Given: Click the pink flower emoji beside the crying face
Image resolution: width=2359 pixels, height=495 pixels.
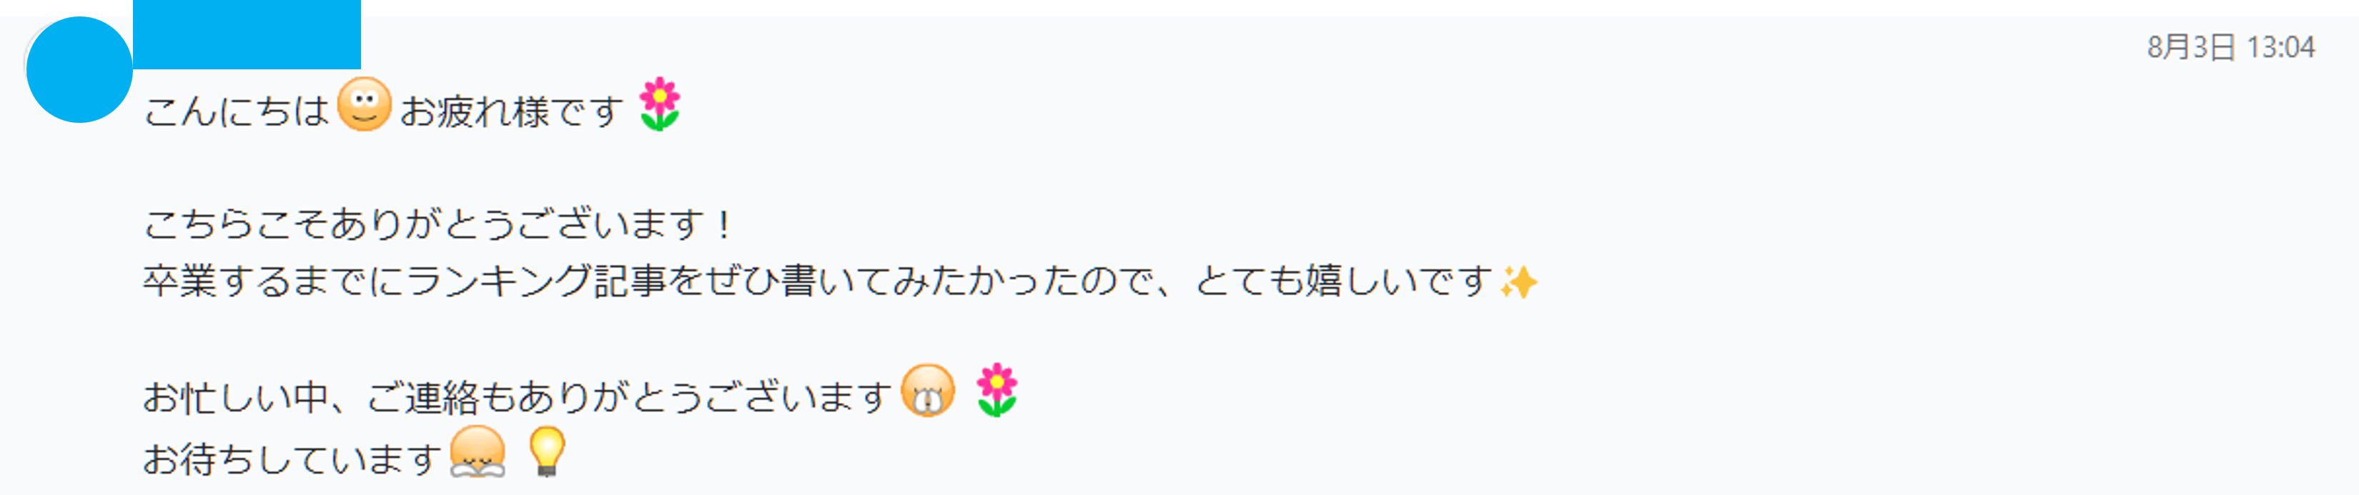Looking at the screenshot, I should (996, 391).
